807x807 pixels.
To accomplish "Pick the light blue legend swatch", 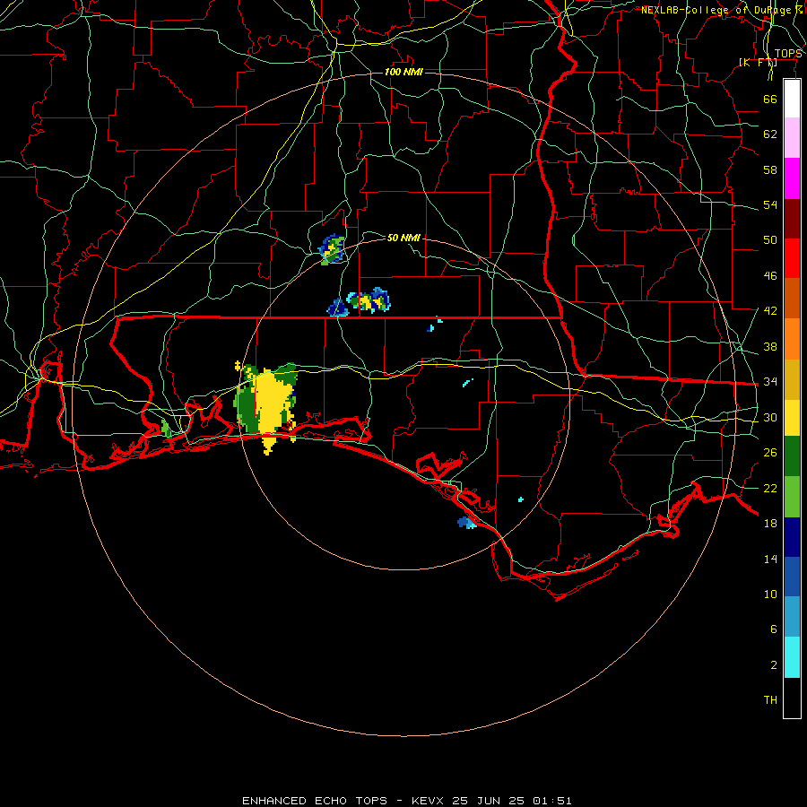I will tap(792, 617).
